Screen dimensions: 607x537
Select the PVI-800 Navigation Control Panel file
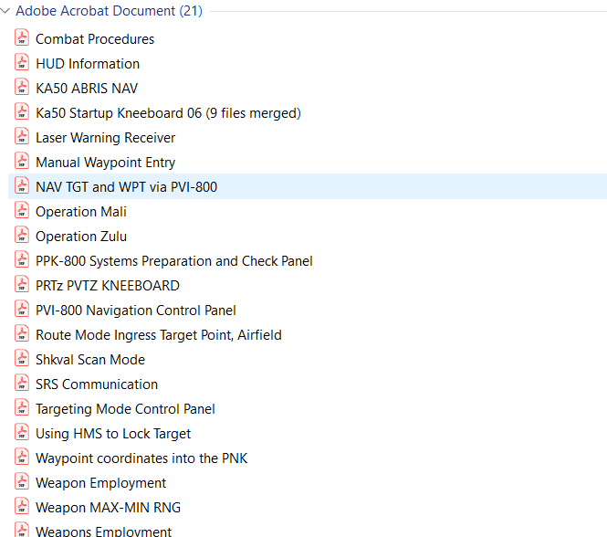[135, 311]
